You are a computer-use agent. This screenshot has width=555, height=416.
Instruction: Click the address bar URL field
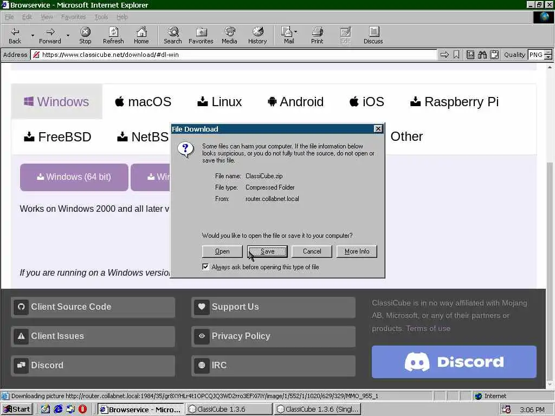[x=234, y=55]
